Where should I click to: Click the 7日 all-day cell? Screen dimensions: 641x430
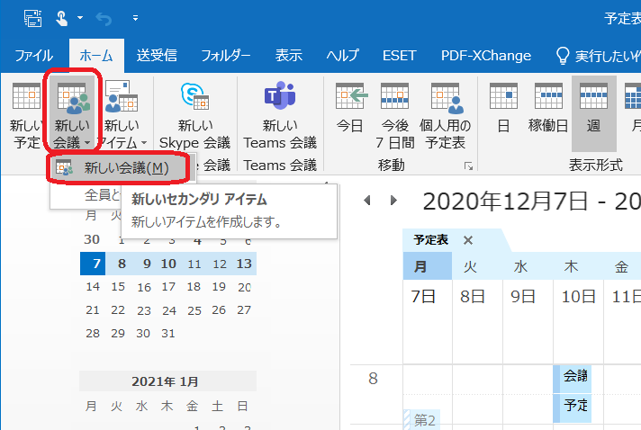pos(428,323)
